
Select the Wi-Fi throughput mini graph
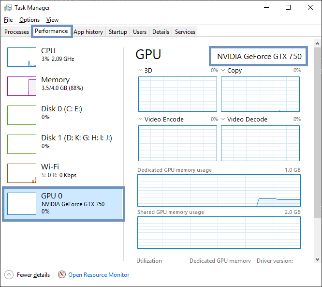point(22,173)
